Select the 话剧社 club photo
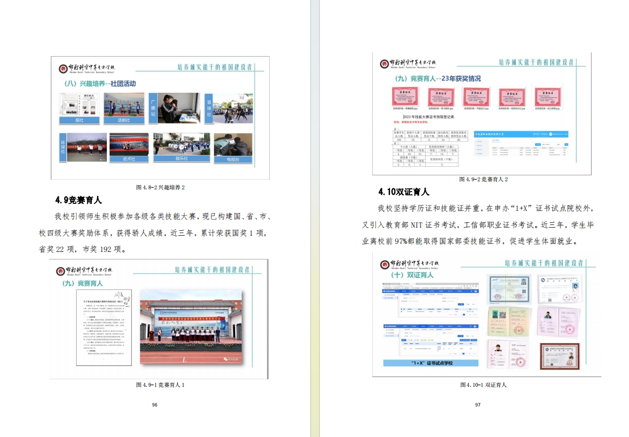This screenshot has width=629, height=437. (x=124, y=108)
